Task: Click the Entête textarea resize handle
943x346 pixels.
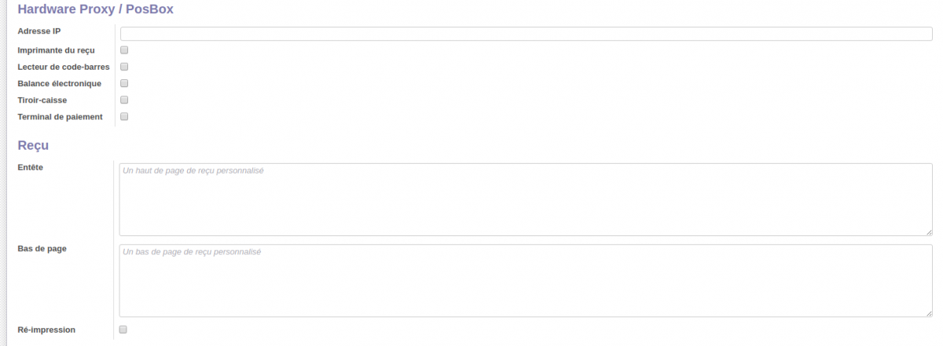Action: [929, 232]
